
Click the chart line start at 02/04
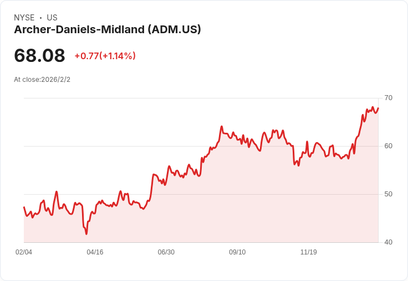(x=24, y=207)
